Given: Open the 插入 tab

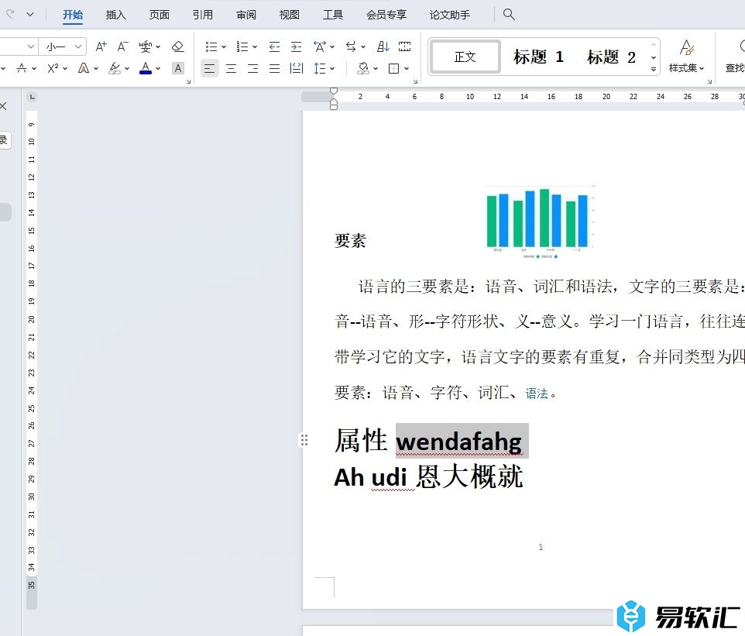Looking at the screenshot, I should (116, 15).
